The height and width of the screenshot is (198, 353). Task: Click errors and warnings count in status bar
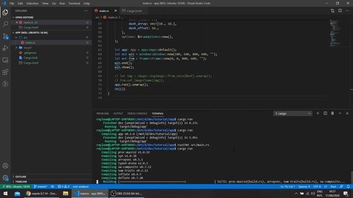pyautogui.click(x=63, y=186)
